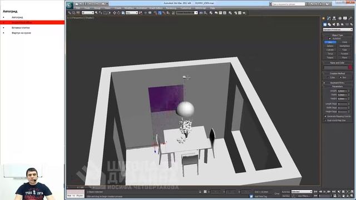Select the Box creation method radio
This screenshot has width=356, height=200.
340,78
